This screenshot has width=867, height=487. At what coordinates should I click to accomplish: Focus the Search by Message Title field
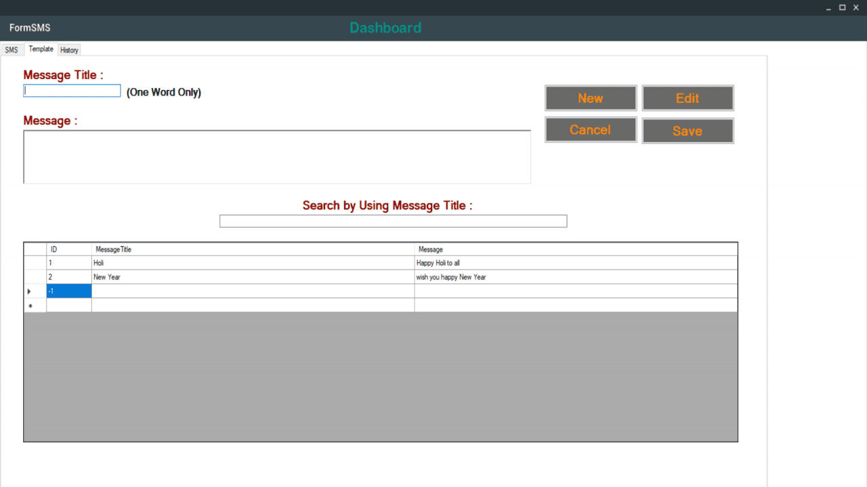(393, 221)
